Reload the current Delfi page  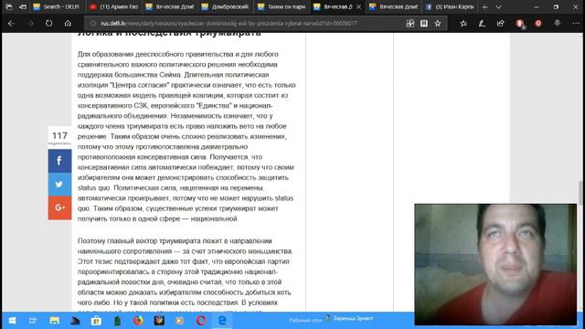(48, 23)
